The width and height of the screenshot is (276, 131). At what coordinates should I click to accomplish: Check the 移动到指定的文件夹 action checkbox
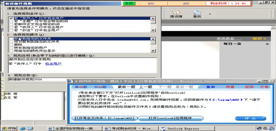pyautogui.click(x=11, y=39)
